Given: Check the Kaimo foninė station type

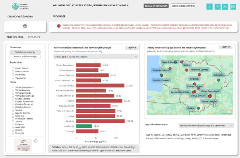Looking at the screenshot, I should tap(13, 68).
